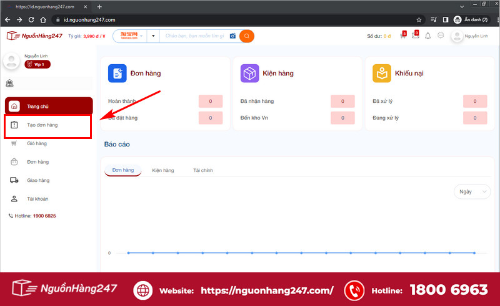Click the blue Đơn hàng card icon
Screen dimensions: 500x306
pyautogui.click(x=117, y=73)
